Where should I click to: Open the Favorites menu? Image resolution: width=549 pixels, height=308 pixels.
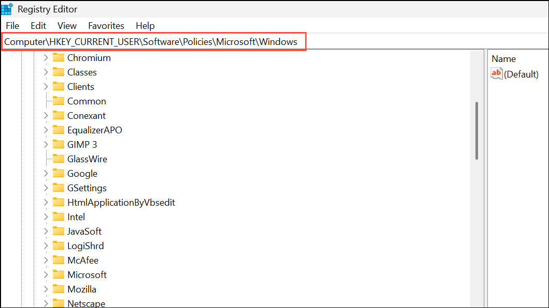tap(106, 26)
